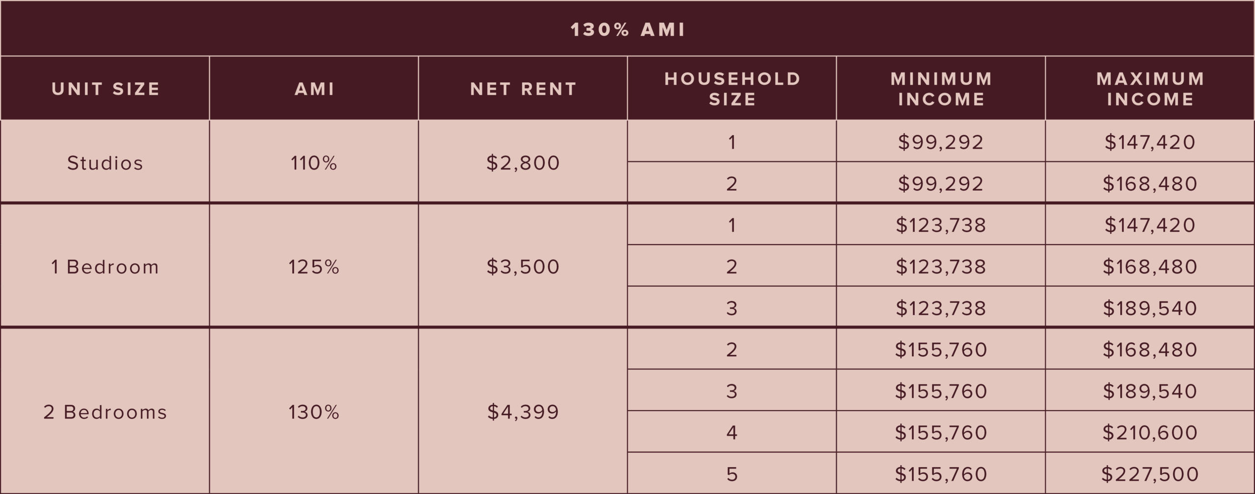
Task: Click the NET RENT column header
Action: coord(523,89)
